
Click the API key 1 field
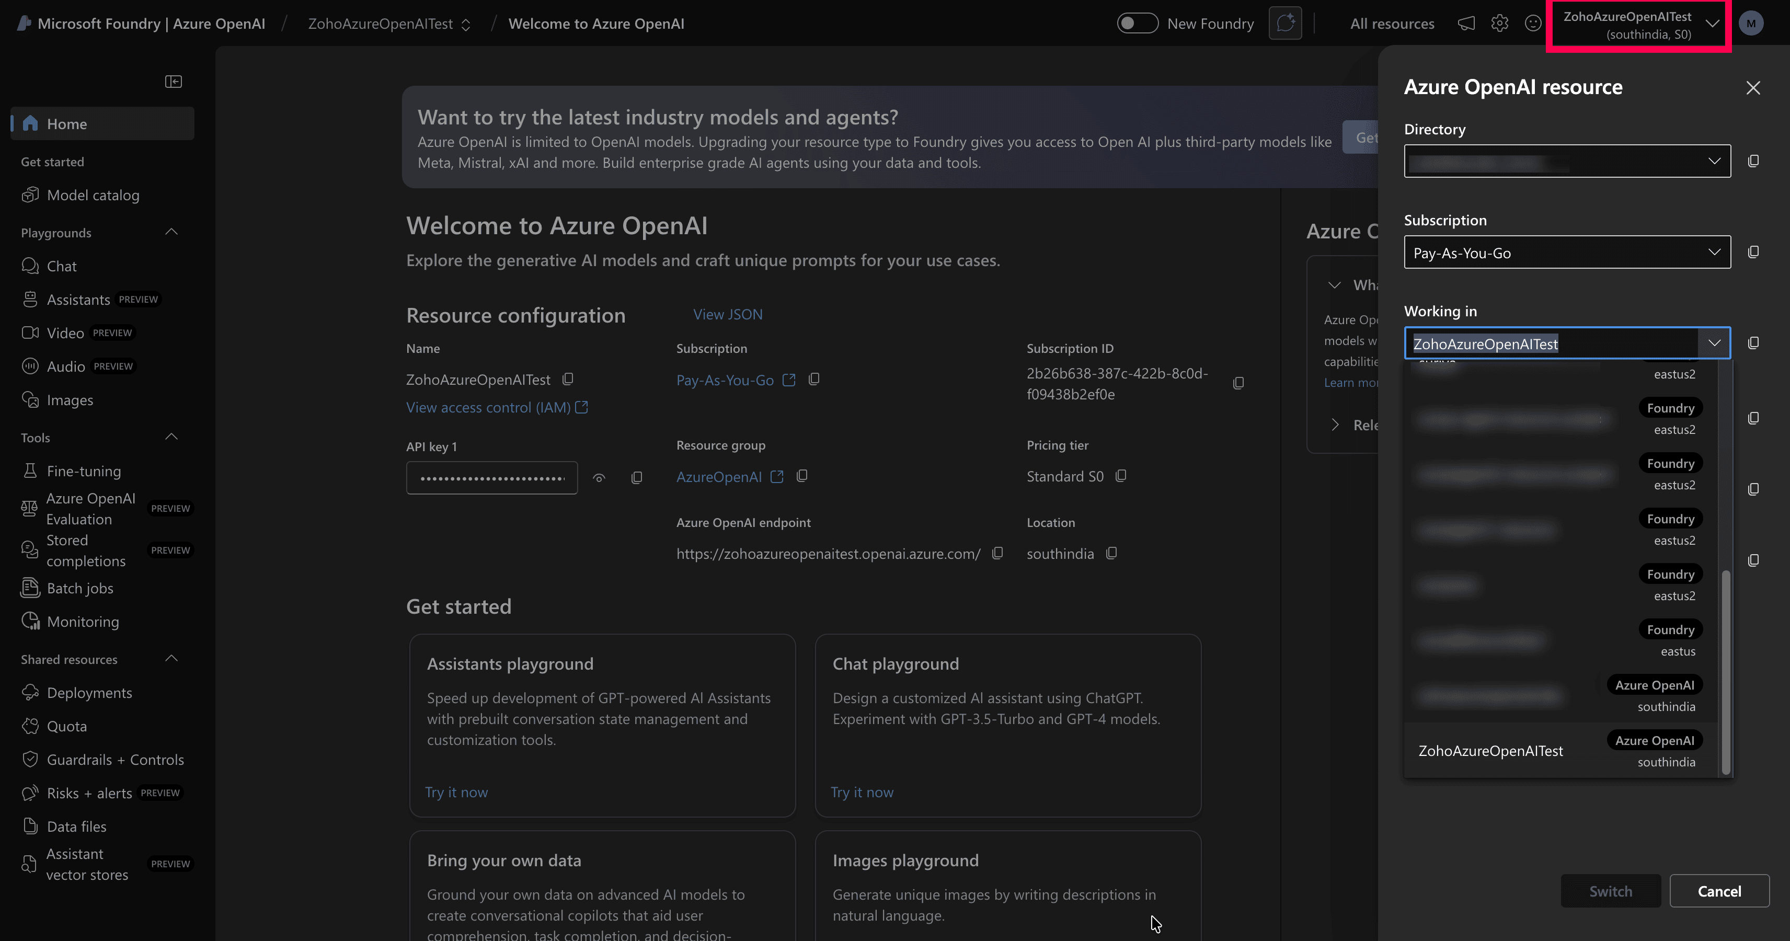[x=492, y=478]
